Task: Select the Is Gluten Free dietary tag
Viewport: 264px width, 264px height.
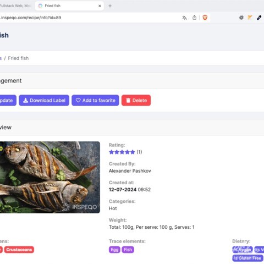Action: click(x=248, y=258)
